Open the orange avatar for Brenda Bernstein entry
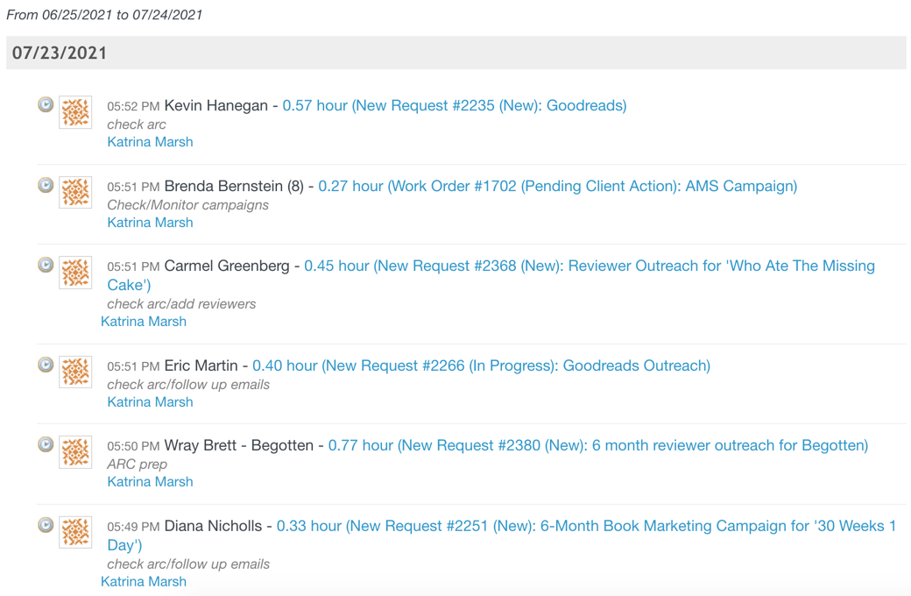Viewport: 911px width, 596px height. pyautogui.click(x=75, y=193)
